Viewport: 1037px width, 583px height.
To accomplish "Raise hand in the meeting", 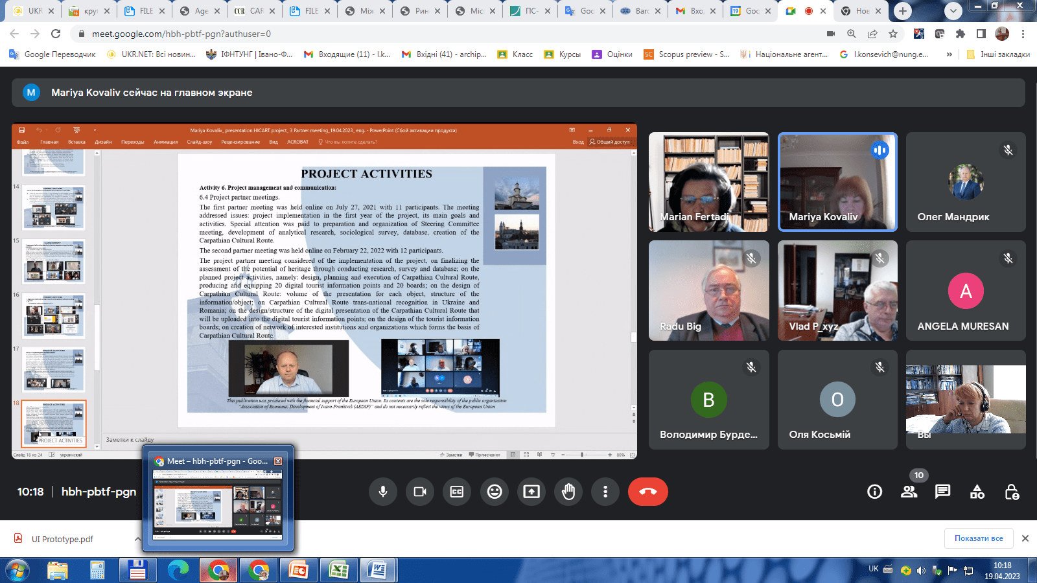I will click(568, 492).
